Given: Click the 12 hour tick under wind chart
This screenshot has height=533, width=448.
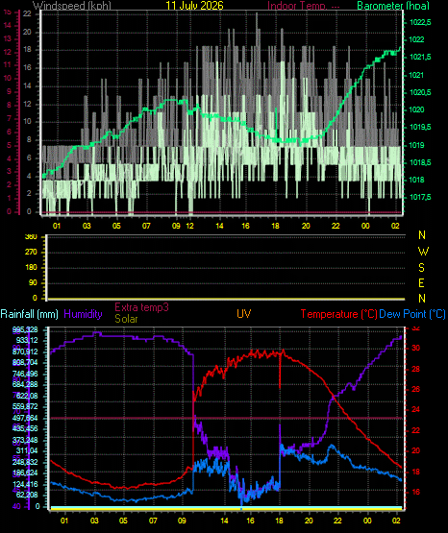Looking at the screenshot, I should coord(189,226).
